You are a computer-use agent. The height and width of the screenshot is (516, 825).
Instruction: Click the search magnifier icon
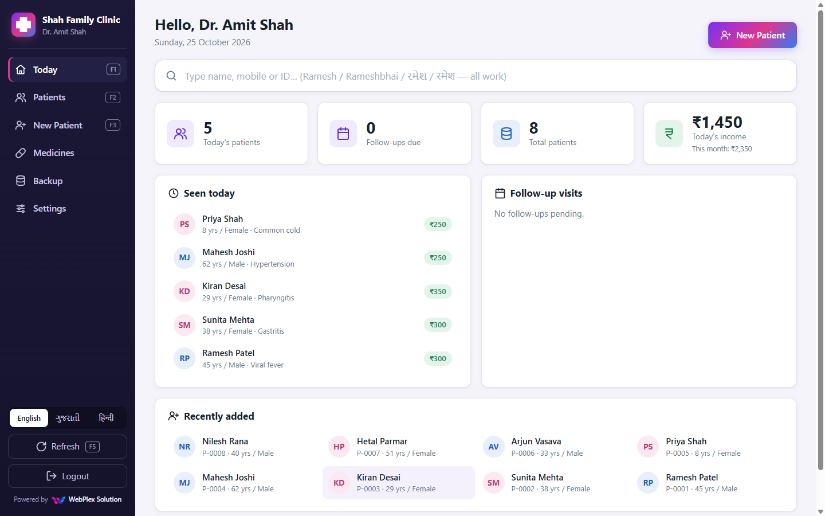click(171, 76)
